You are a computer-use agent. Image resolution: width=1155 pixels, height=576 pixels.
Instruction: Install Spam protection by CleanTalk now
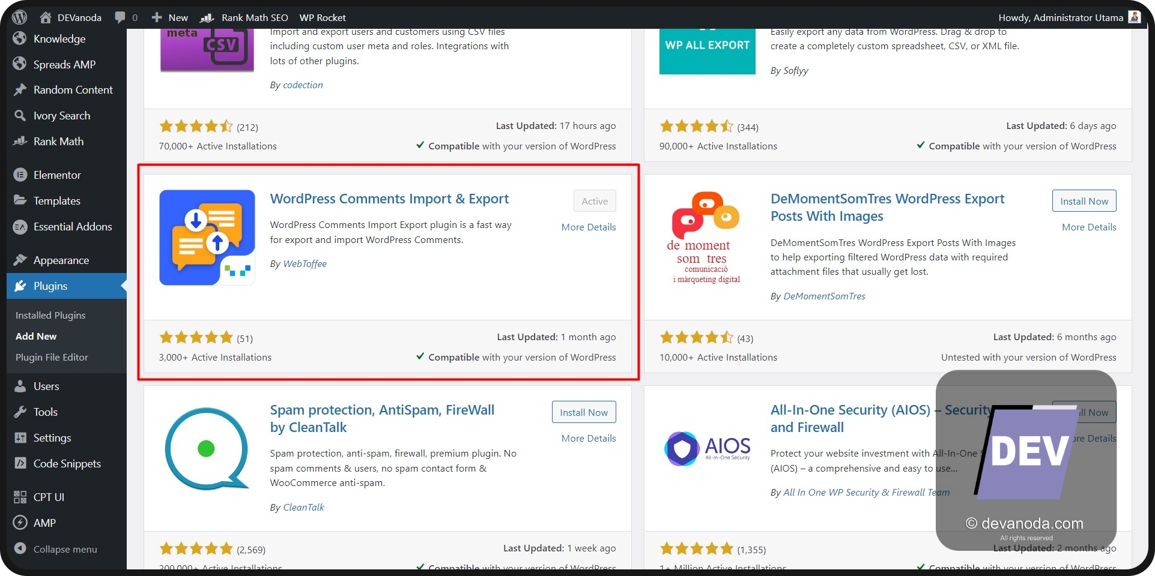point(584,412)
